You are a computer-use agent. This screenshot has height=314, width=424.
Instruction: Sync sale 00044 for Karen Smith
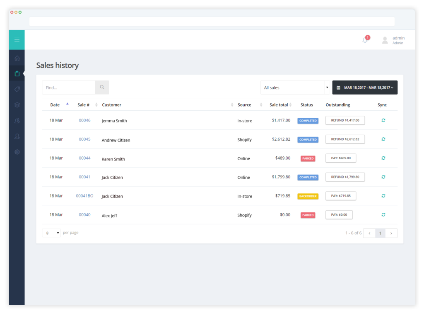pos(383,158)
